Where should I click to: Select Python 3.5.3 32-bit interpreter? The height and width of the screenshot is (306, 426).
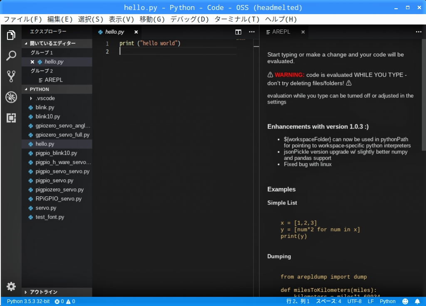pos(28,301)
